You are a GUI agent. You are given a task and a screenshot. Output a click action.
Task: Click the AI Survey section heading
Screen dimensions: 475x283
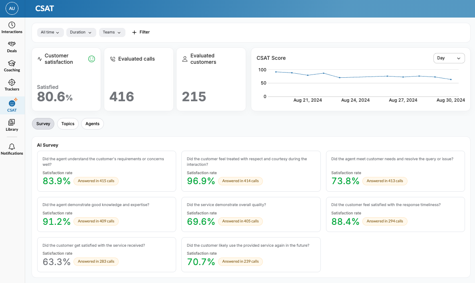[x=48, y=145]
